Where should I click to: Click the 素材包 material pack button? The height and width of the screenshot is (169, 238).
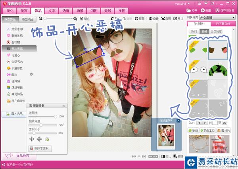tap(224, 131)
